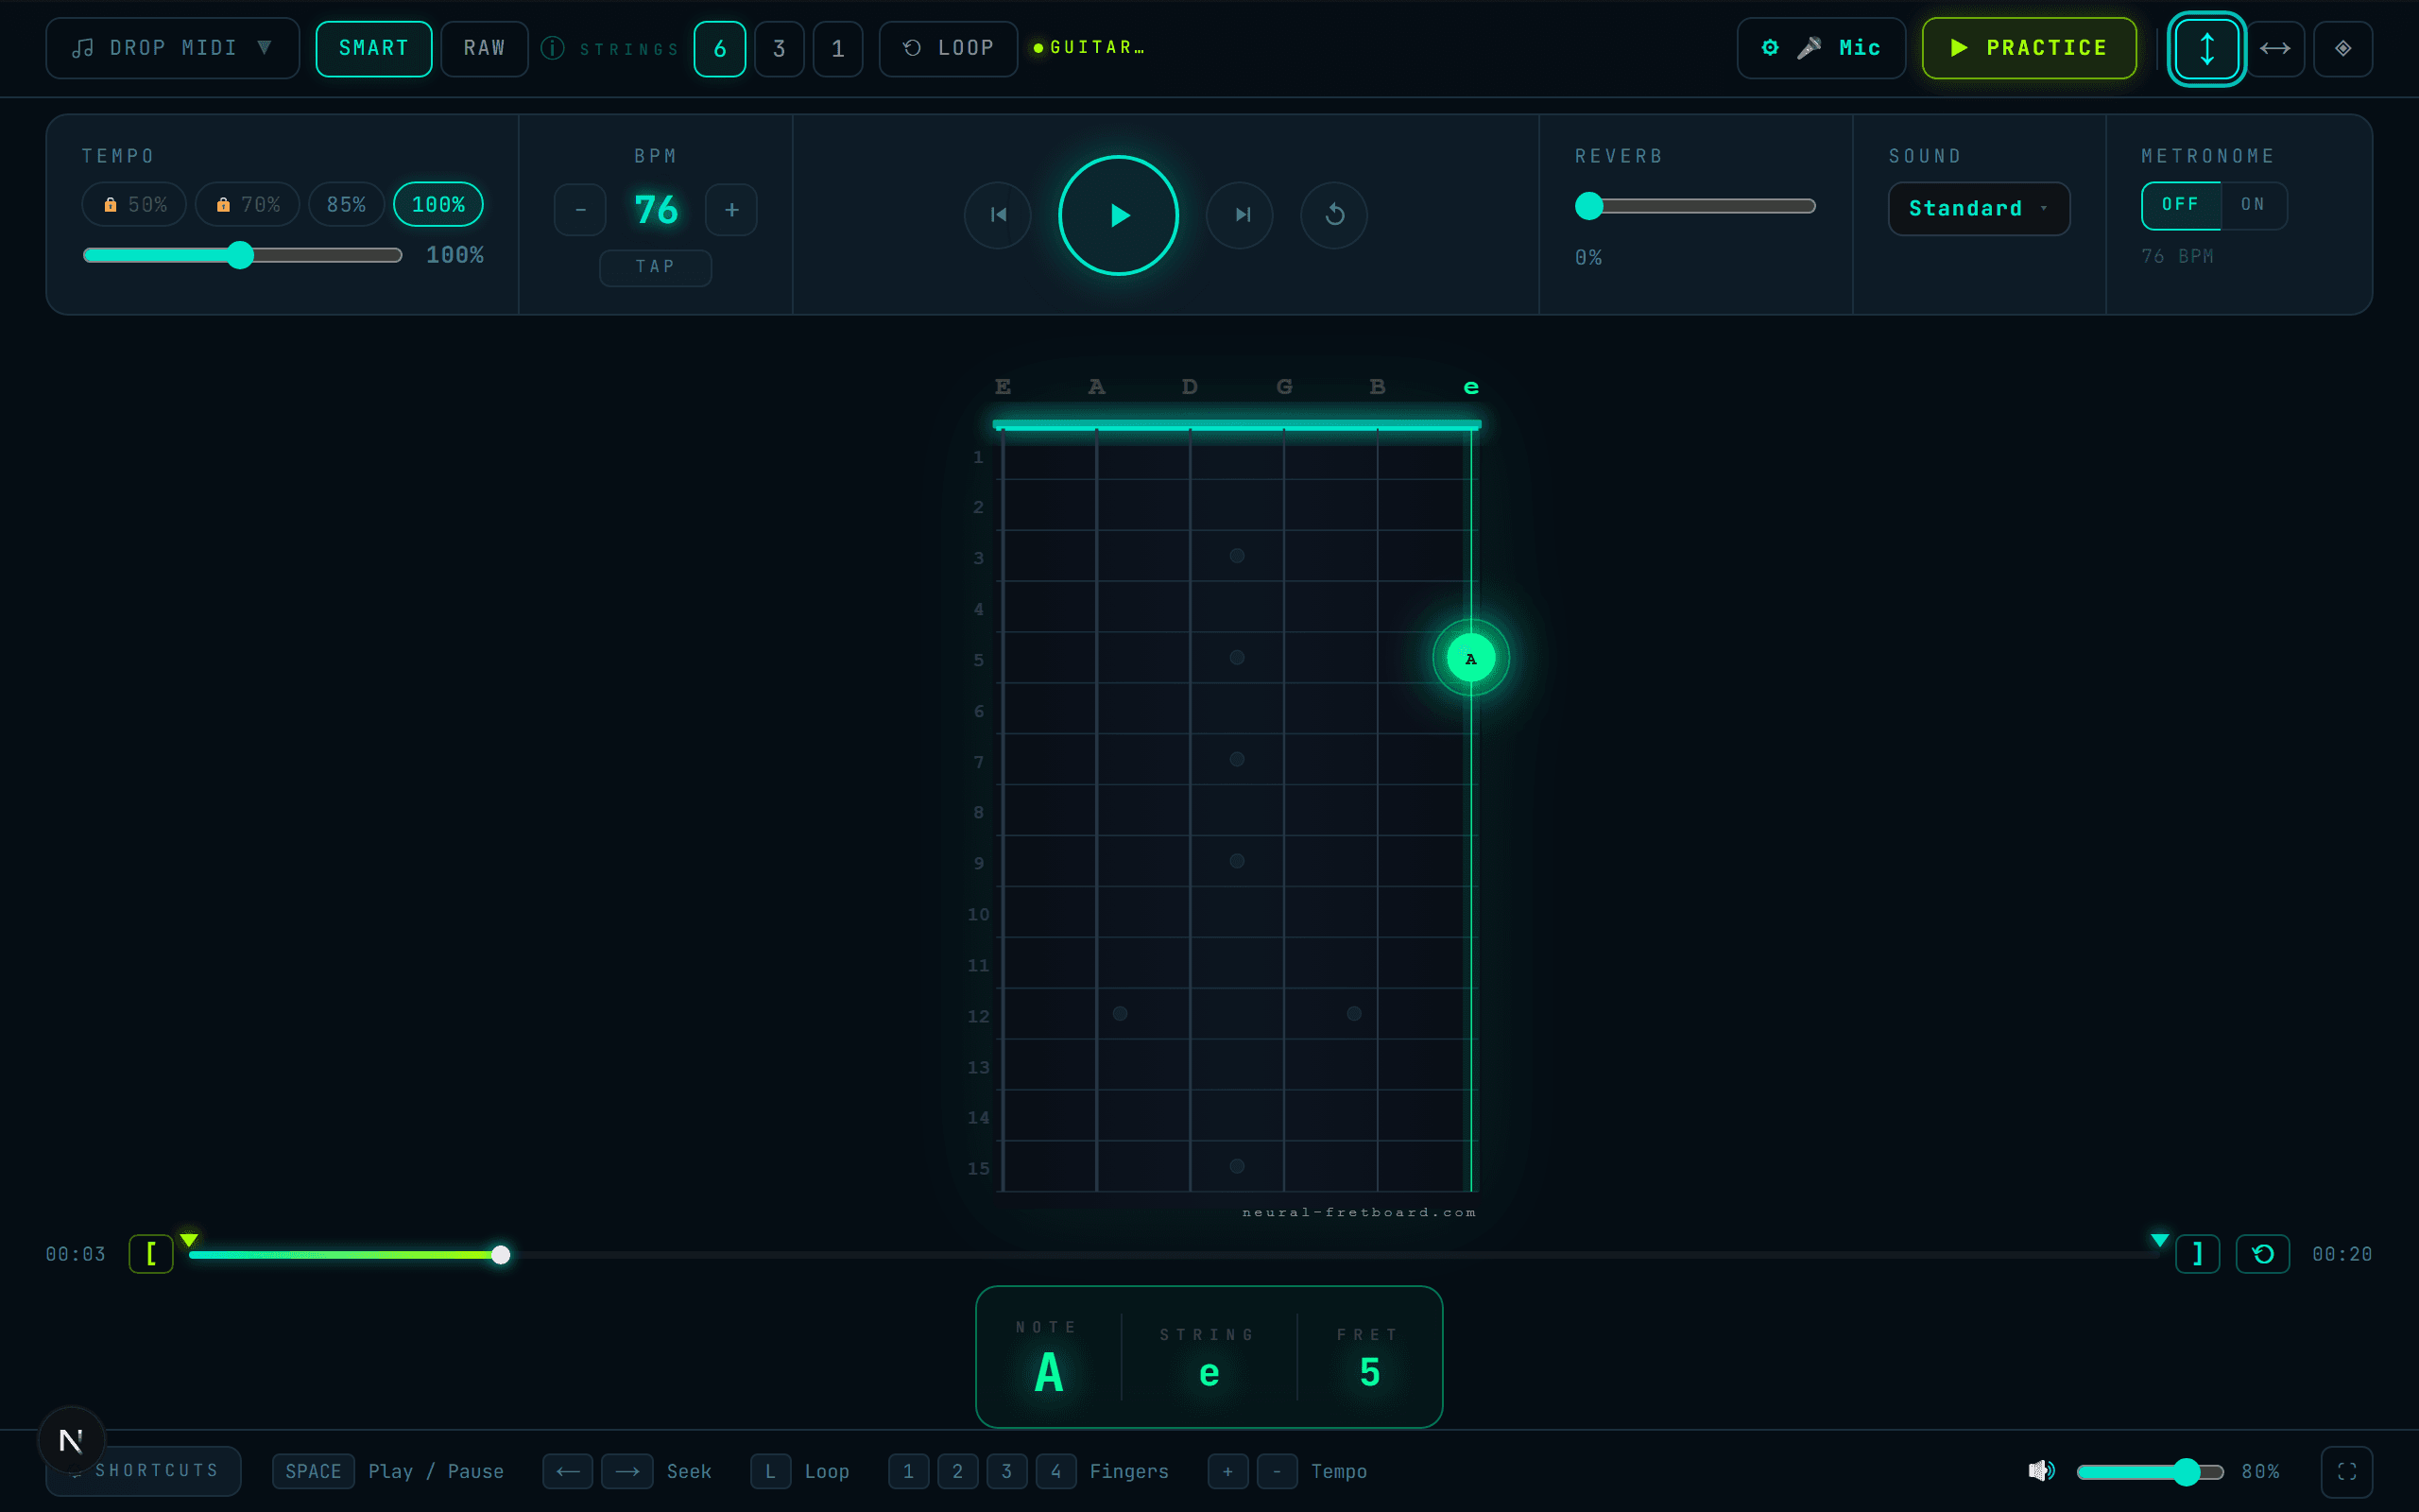Switch to SMART mode
This screenshot has width=2419, height=1512.
click(x=374, y=48)
